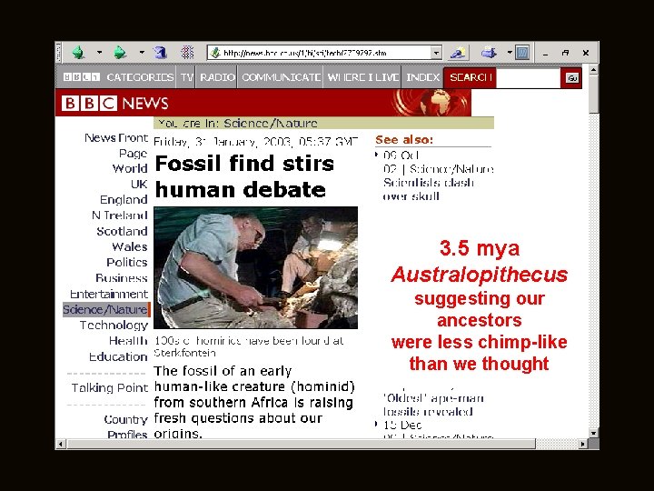This screenshot has width=654, height=491.
Task: Click the horizontal scrollbar right arrow
Action: [582, 445]
